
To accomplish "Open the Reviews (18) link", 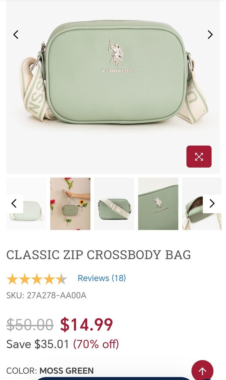I will 102,278.
